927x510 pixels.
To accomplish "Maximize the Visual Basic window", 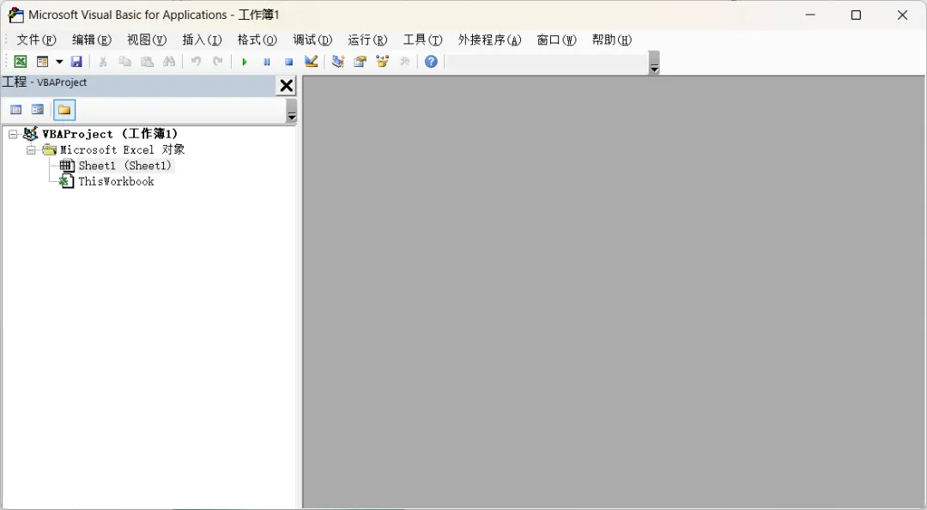I will click(856, 15).
